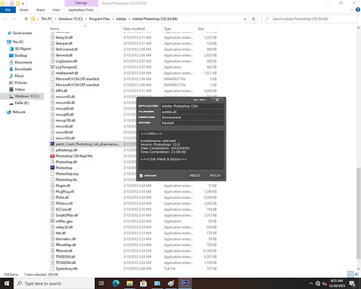The image size is (361, 289).
Task: Launch Microsoft Edge from the taskbar
Action: 116,283
